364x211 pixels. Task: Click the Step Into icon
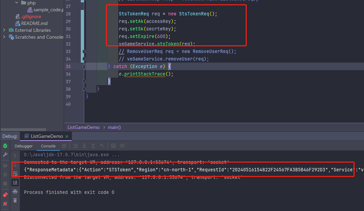coord(84,146)
